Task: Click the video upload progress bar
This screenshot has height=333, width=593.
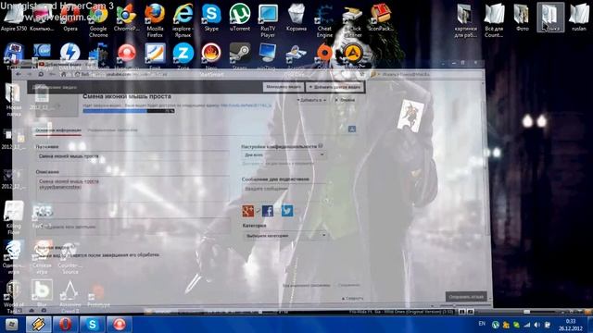Action: (129, 111)
